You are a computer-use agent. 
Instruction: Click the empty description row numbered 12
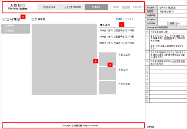(x=166, y=100)
